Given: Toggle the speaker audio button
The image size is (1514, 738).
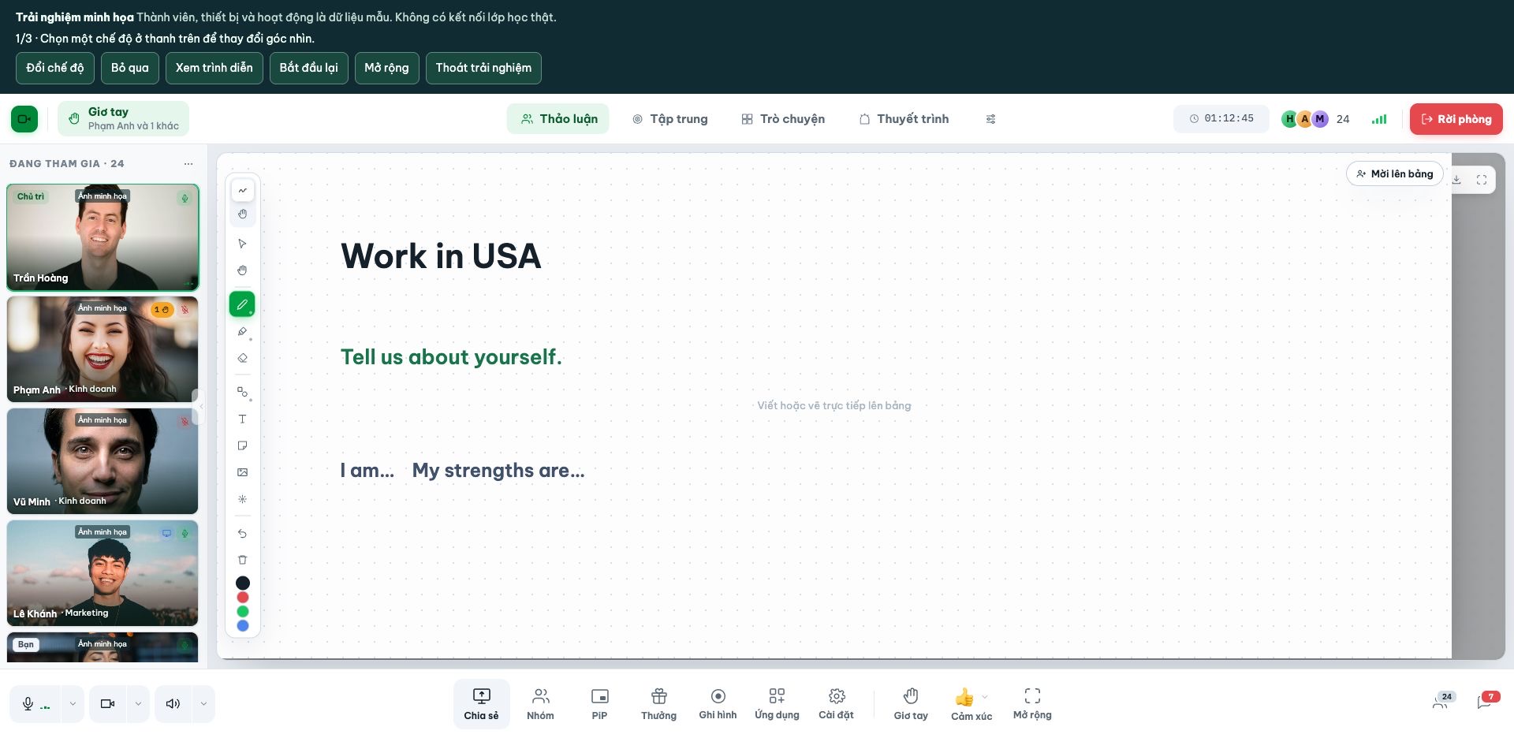Looking at the screenshot, I should tap(173, 704).
